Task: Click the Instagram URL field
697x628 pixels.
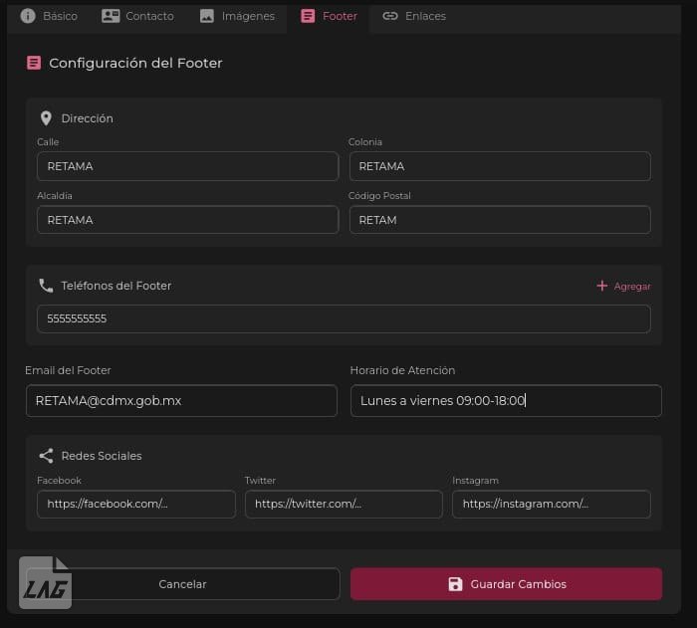Action: click(x=552, y=504)
